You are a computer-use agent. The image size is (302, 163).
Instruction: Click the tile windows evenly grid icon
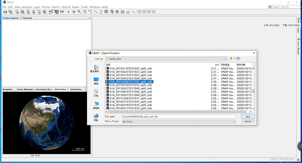(x=149, y=12)
